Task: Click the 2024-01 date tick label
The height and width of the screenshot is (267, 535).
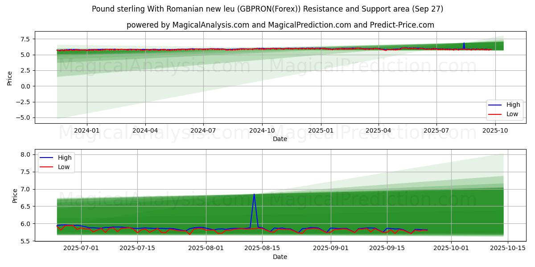Action: coord(86,131)
